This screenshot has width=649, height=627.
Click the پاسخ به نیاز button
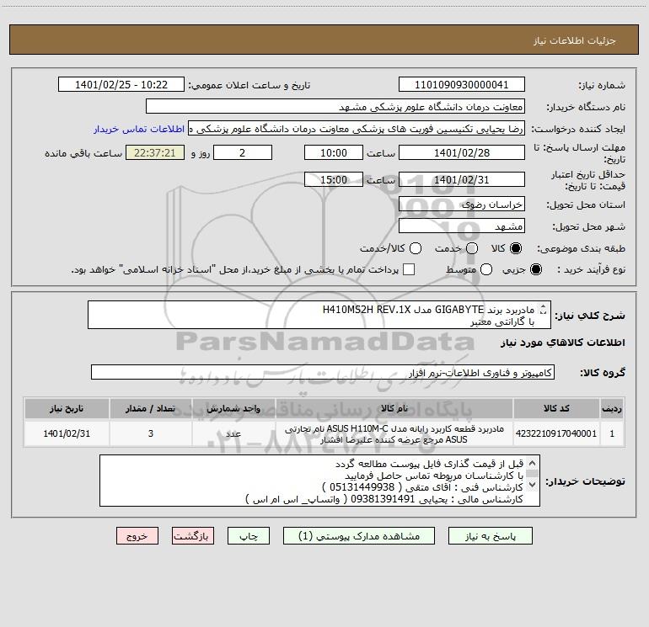(x=491, y=536)
